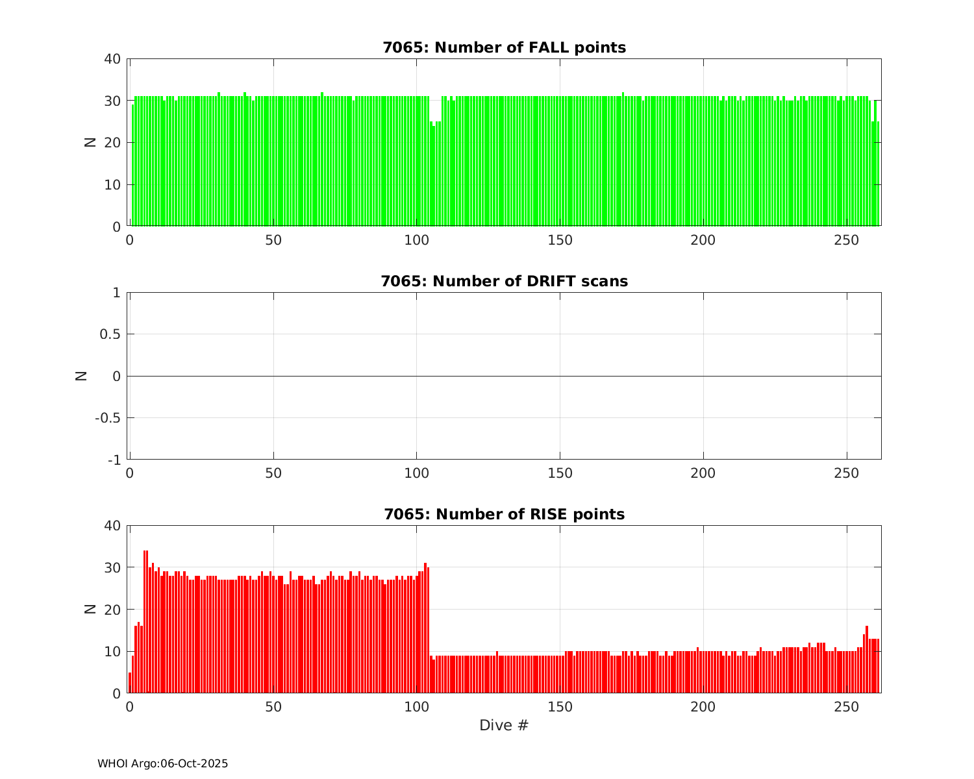Click the '20' y-tick on the RISE chart
Viewport: 974px width, 779px height.
[x=112, y=610]
